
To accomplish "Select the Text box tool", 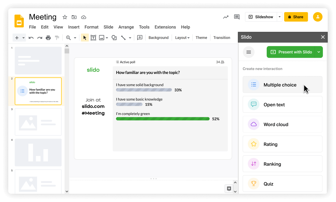I will (x=93, y=38).
